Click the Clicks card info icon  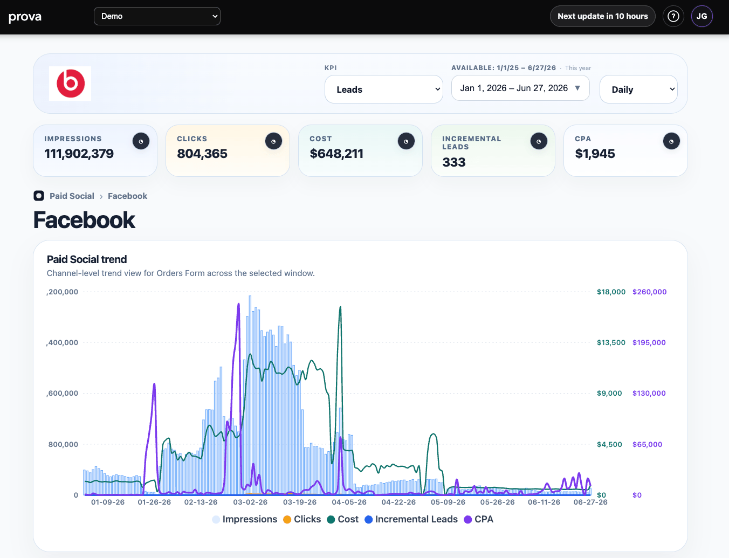pyautogui.click(x=273, y=141)
